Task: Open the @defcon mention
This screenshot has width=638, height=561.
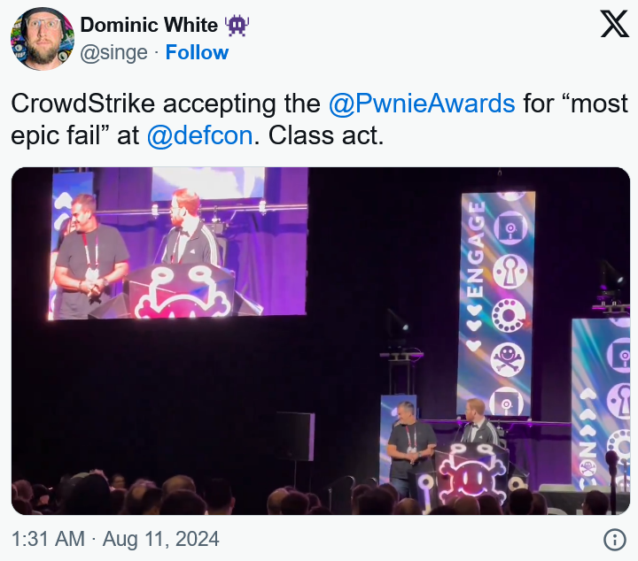Action: 199,134
